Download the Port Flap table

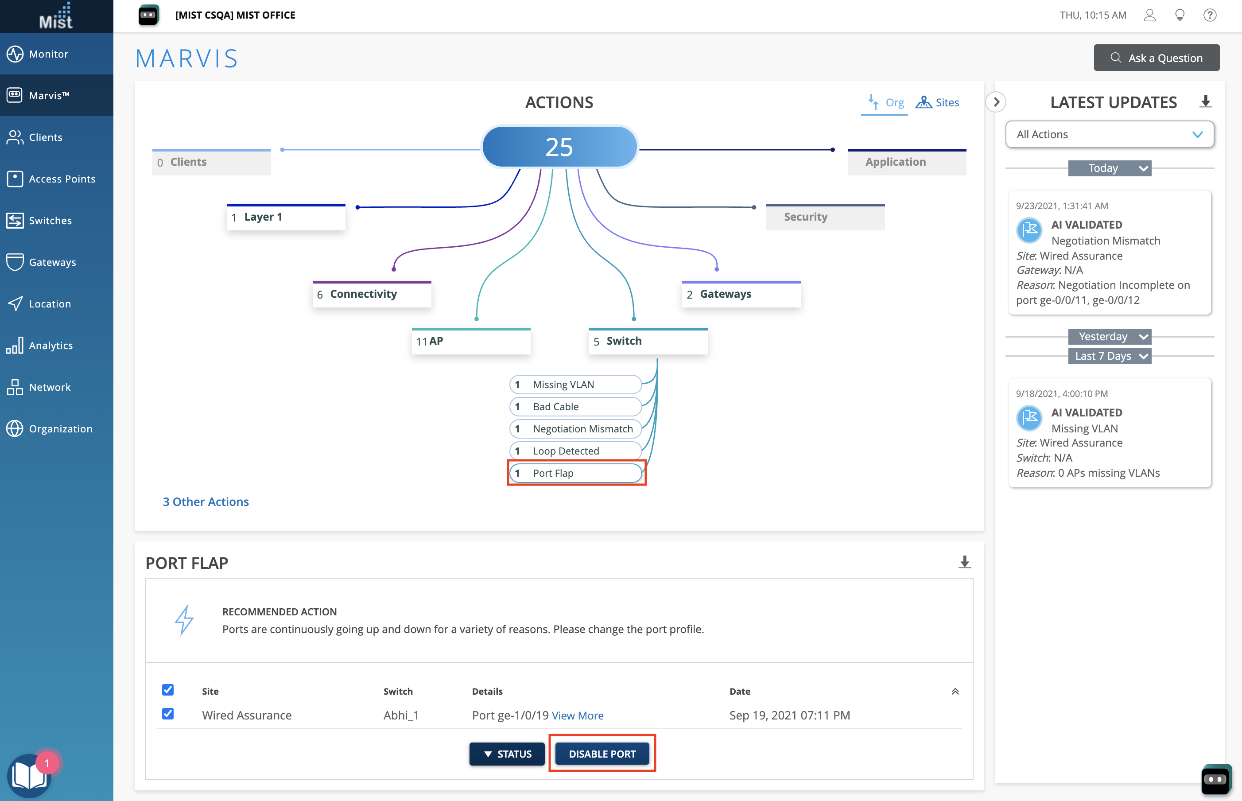point(964,562)
